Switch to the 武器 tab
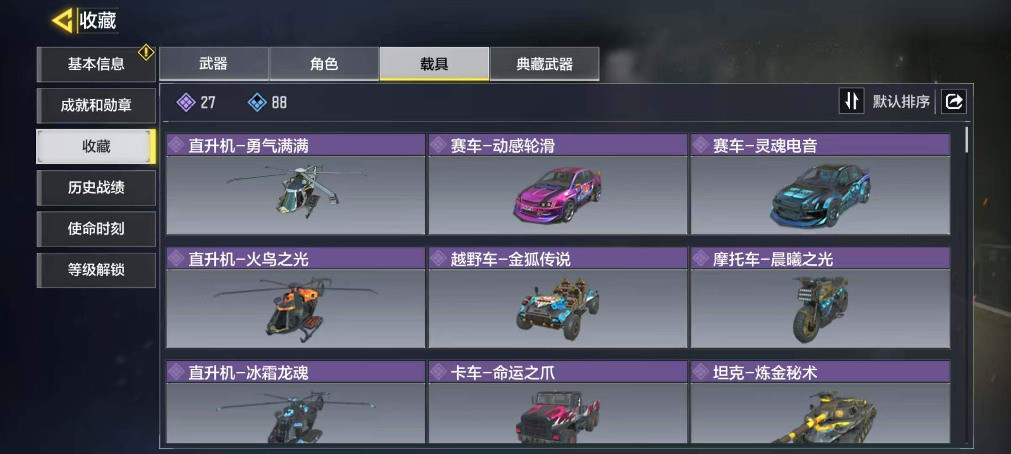This screenshot has width=1011, height=454. coord(214,64)
